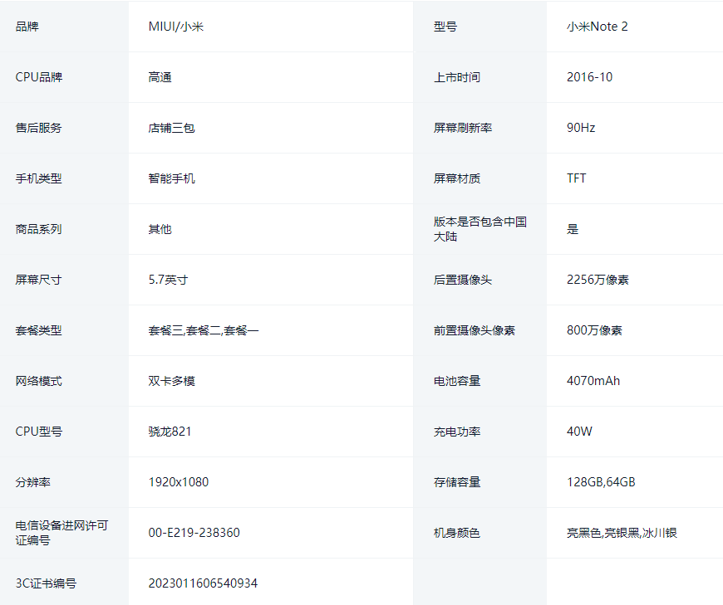Select the '商品系列' label
Image resolution: width=723 pixels, height=605 pixels.
(39, 229)
